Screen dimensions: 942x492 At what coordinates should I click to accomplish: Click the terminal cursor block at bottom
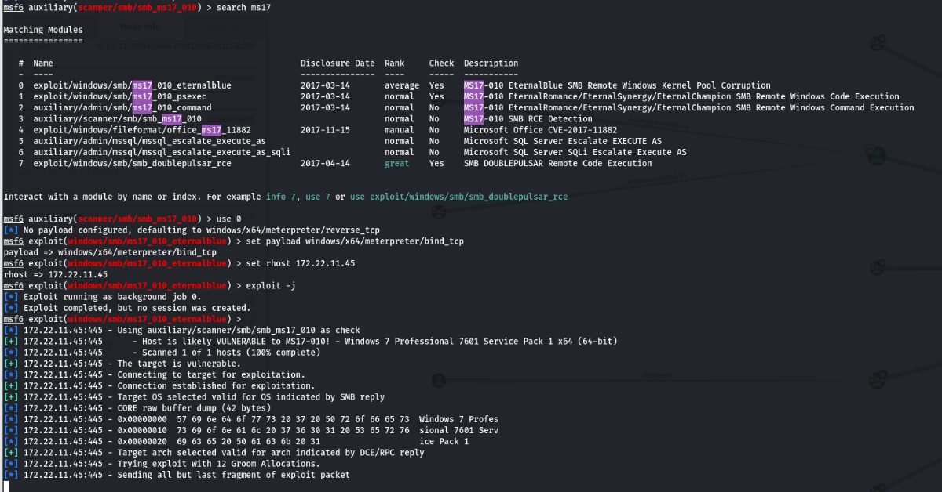pyautogui.click(x=5, y=487)
